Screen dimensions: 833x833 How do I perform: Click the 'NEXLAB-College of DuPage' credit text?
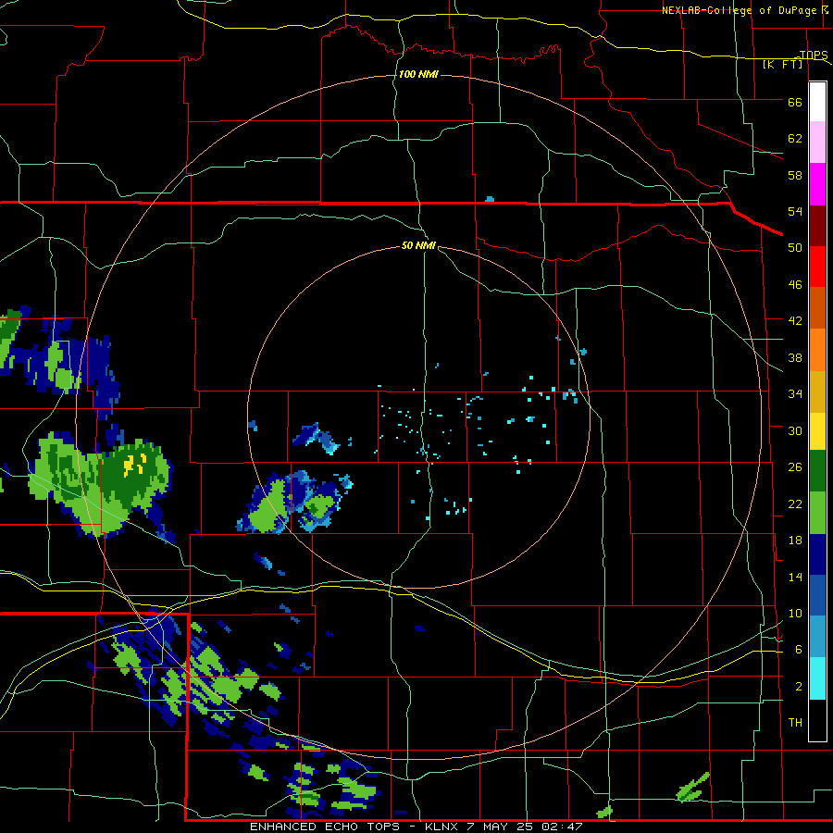[x=739, y=10]
